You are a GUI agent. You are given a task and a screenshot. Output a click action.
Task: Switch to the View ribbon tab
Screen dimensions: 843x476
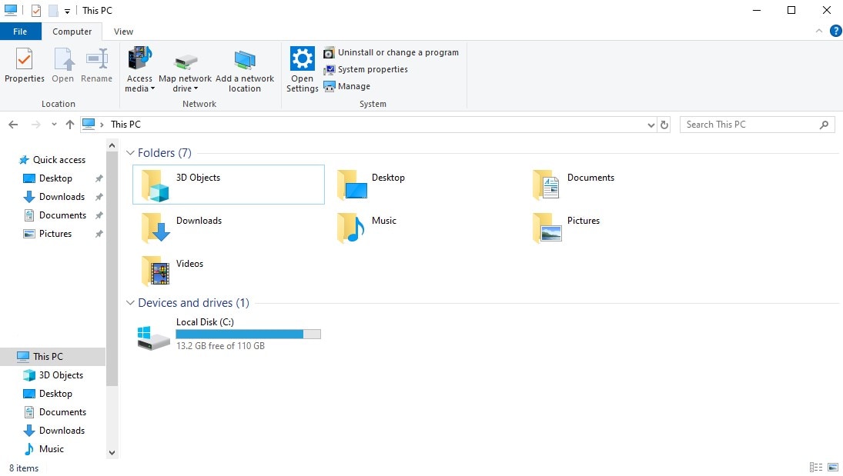pos(124,32)
